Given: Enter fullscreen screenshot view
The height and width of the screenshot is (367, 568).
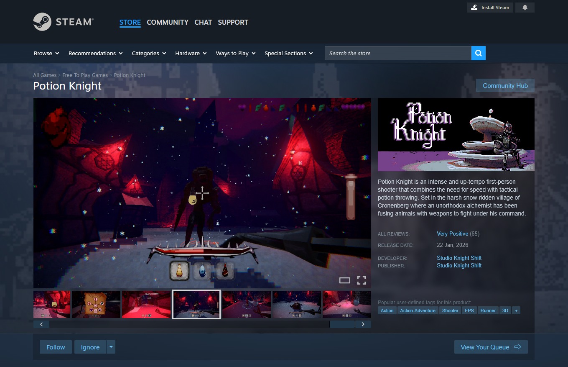Looking at the screenshot, I should (361, 280).
